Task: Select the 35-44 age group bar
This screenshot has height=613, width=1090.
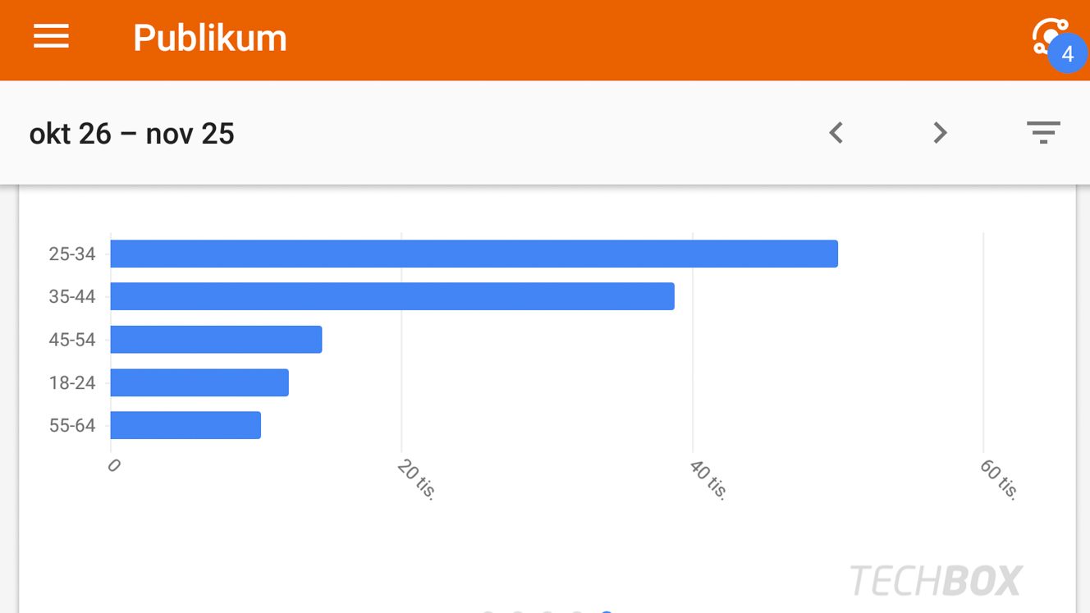Action: (x=392, y=296)
